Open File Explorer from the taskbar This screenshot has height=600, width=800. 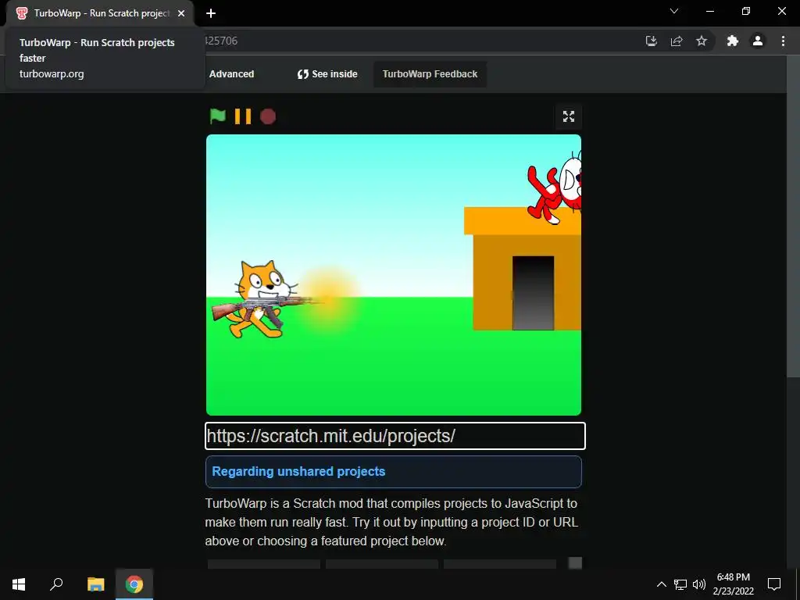[x=95, y=584]
